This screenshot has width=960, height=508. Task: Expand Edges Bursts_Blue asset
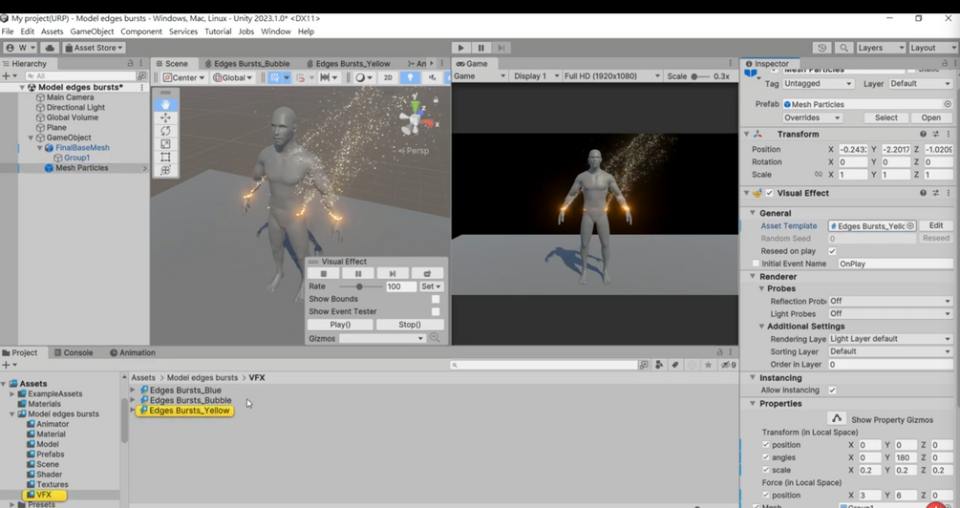[x=133, y=390]
